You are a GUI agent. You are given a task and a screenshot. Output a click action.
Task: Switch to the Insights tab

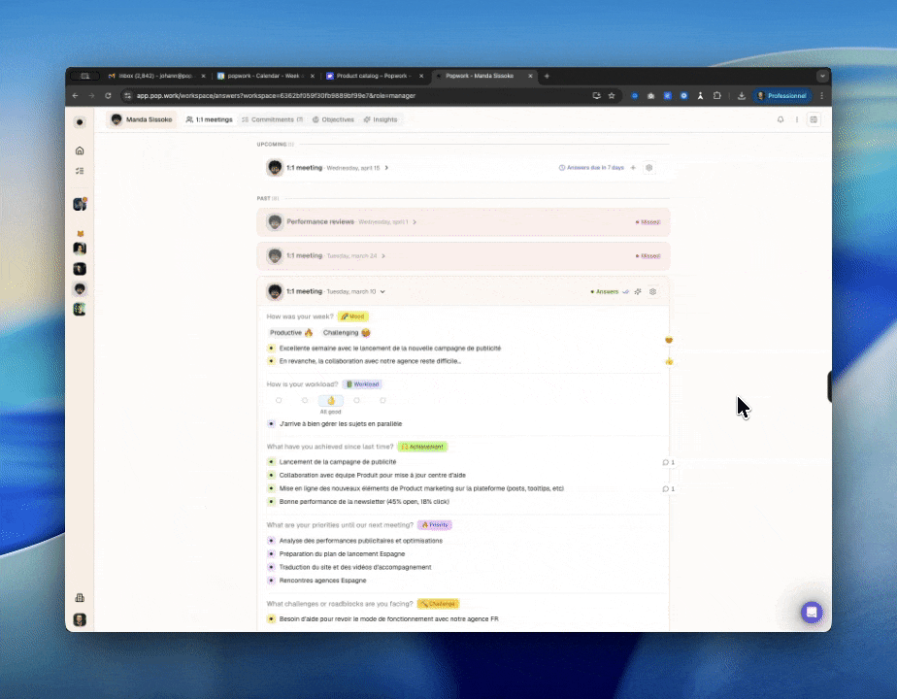point(381,119)
